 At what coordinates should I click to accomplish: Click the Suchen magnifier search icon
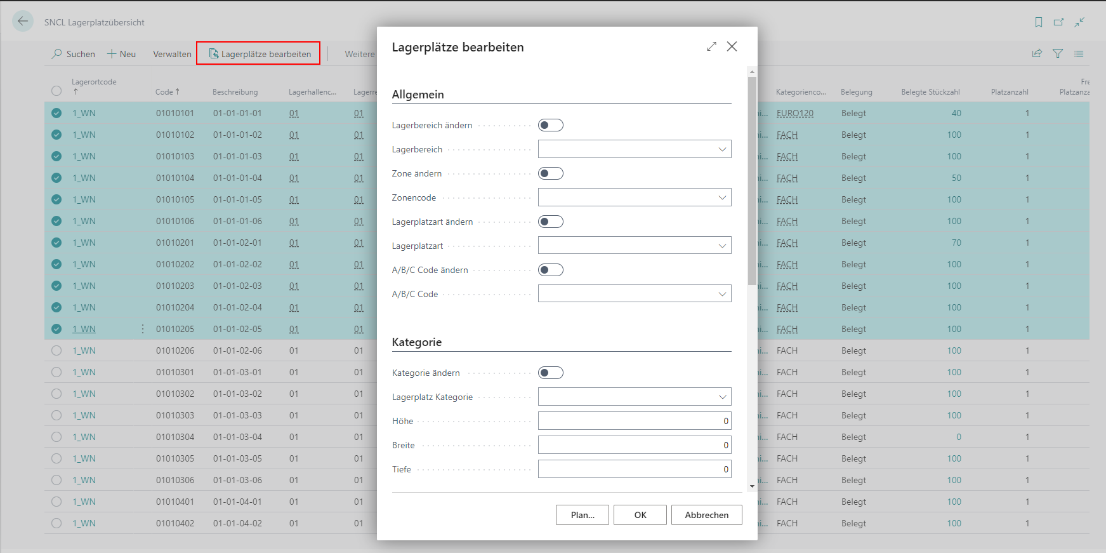(x=57, y=54)
